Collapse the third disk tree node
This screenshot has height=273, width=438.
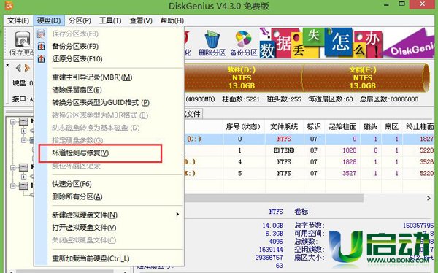(13, 186)
